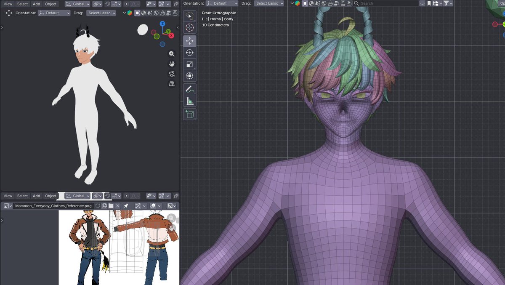Select the 3D Cursor tool

pyautogui.click(x=189, y=28)
